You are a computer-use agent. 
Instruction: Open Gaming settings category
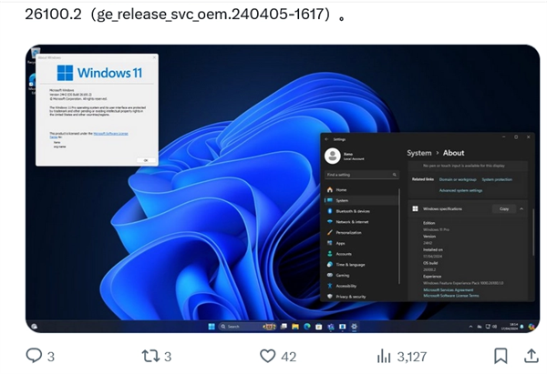361,275
